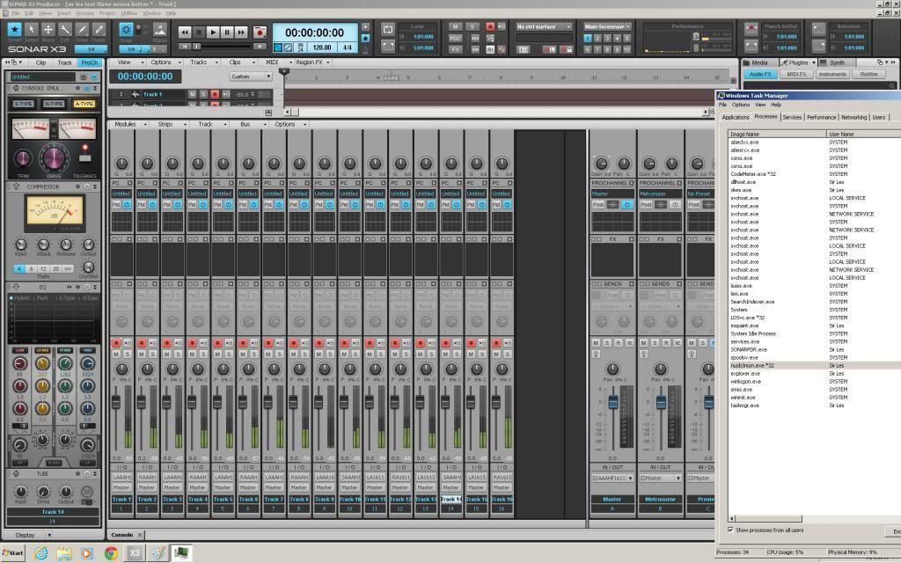Switch to the Performance tab in Task Manager
This screenshot has height=563, width=901.
pyautogui.click(x=821, y=117)
